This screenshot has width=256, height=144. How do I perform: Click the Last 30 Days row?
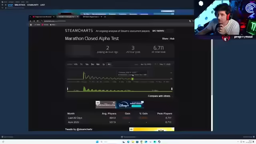pyautogui.click(x=120, y=118)
